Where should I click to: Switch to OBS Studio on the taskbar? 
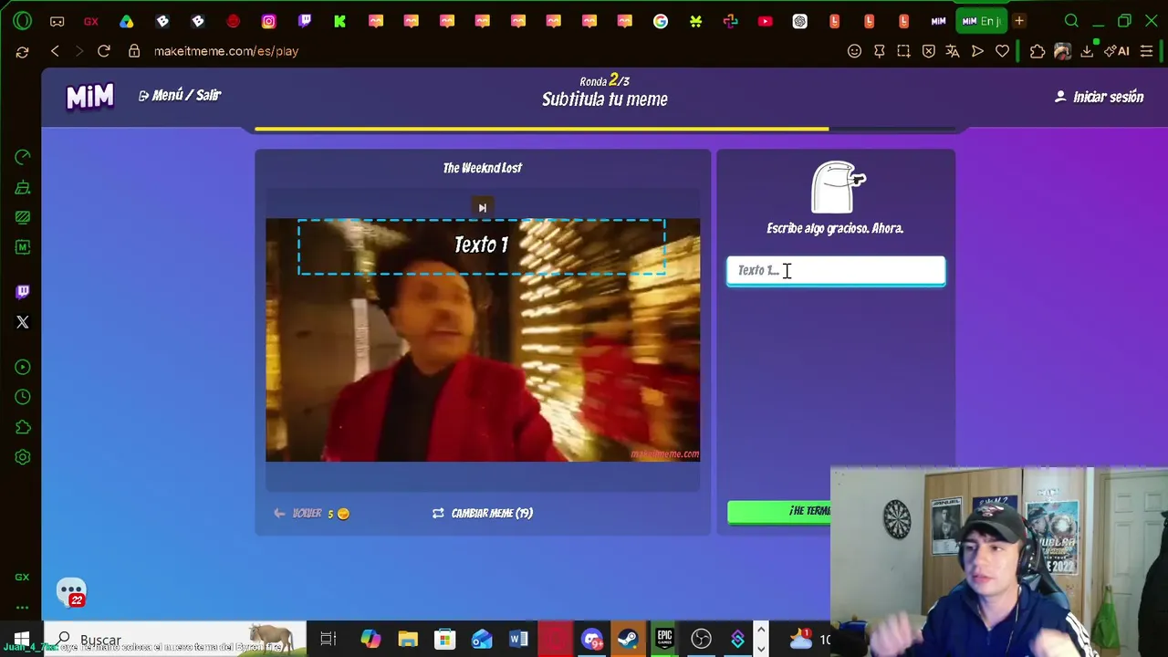701,640
